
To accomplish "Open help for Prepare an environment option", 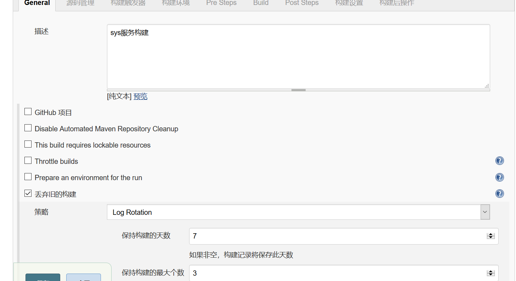I will pos(499,177).
